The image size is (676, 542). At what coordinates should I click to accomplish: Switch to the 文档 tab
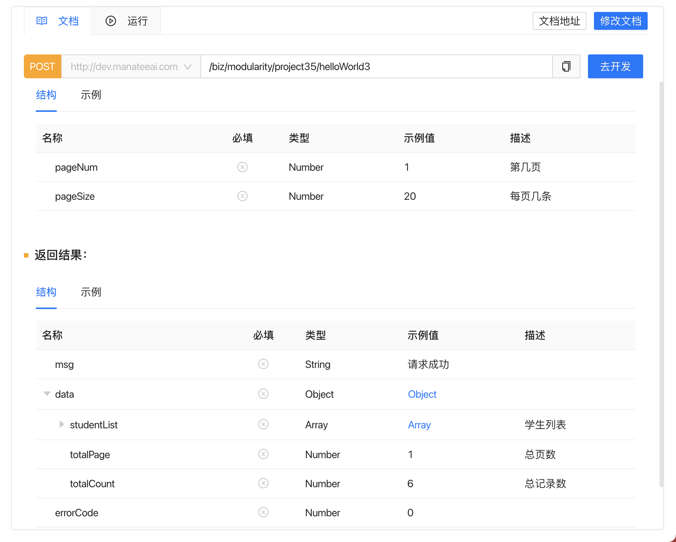57,21
